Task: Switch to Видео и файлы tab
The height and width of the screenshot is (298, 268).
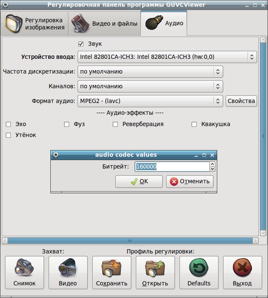Action: (x=104, y=24)
